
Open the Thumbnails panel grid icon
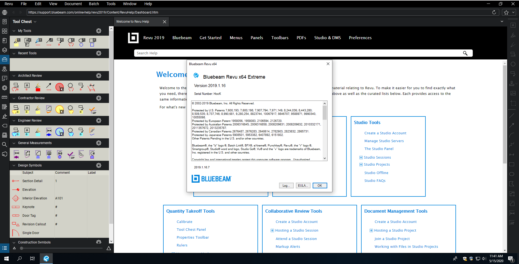(5, 31)
